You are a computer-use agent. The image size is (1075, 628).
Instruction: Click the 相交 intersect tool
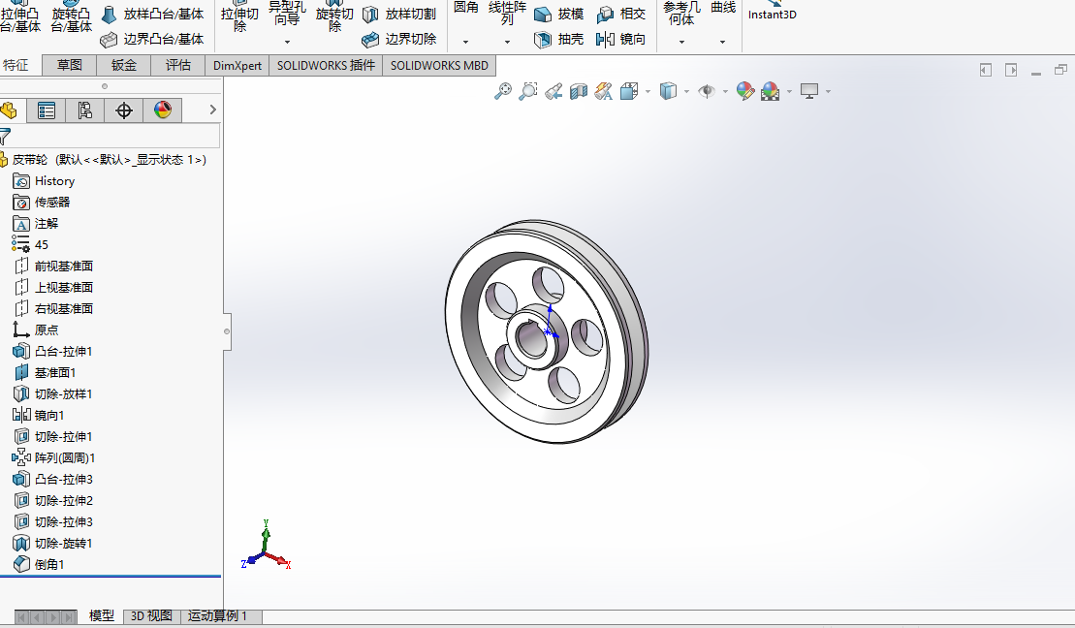[x=621, y=15]
